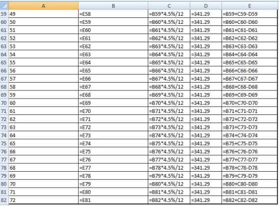Click the =341.29 cell in row 72
The image size is (279, 206).
206,119
